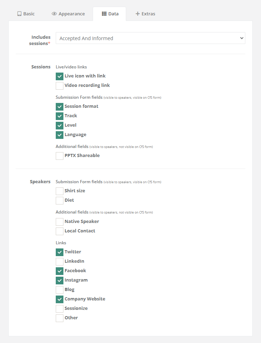This screenshot has height=343, width=261.
Task: Tick the Native Speaker checkbox
Action: point(60,222)
